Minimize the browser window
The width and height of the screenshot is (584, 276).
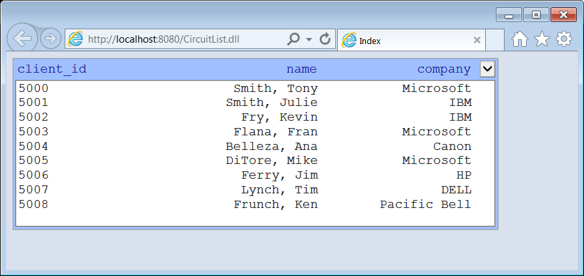tap(509, 15)
